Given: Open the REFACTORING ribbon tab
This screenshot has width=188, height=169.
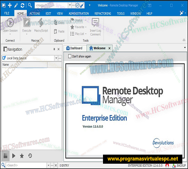Looking at the screenshot, I should 103,13.
